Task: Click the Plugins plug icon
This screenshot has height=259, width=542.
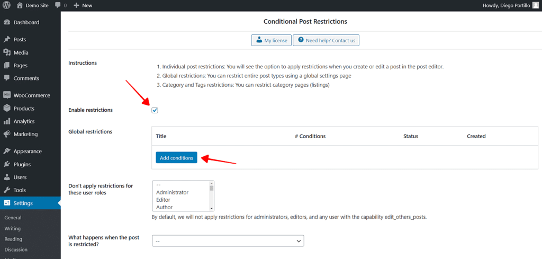Action: point(7,164)
